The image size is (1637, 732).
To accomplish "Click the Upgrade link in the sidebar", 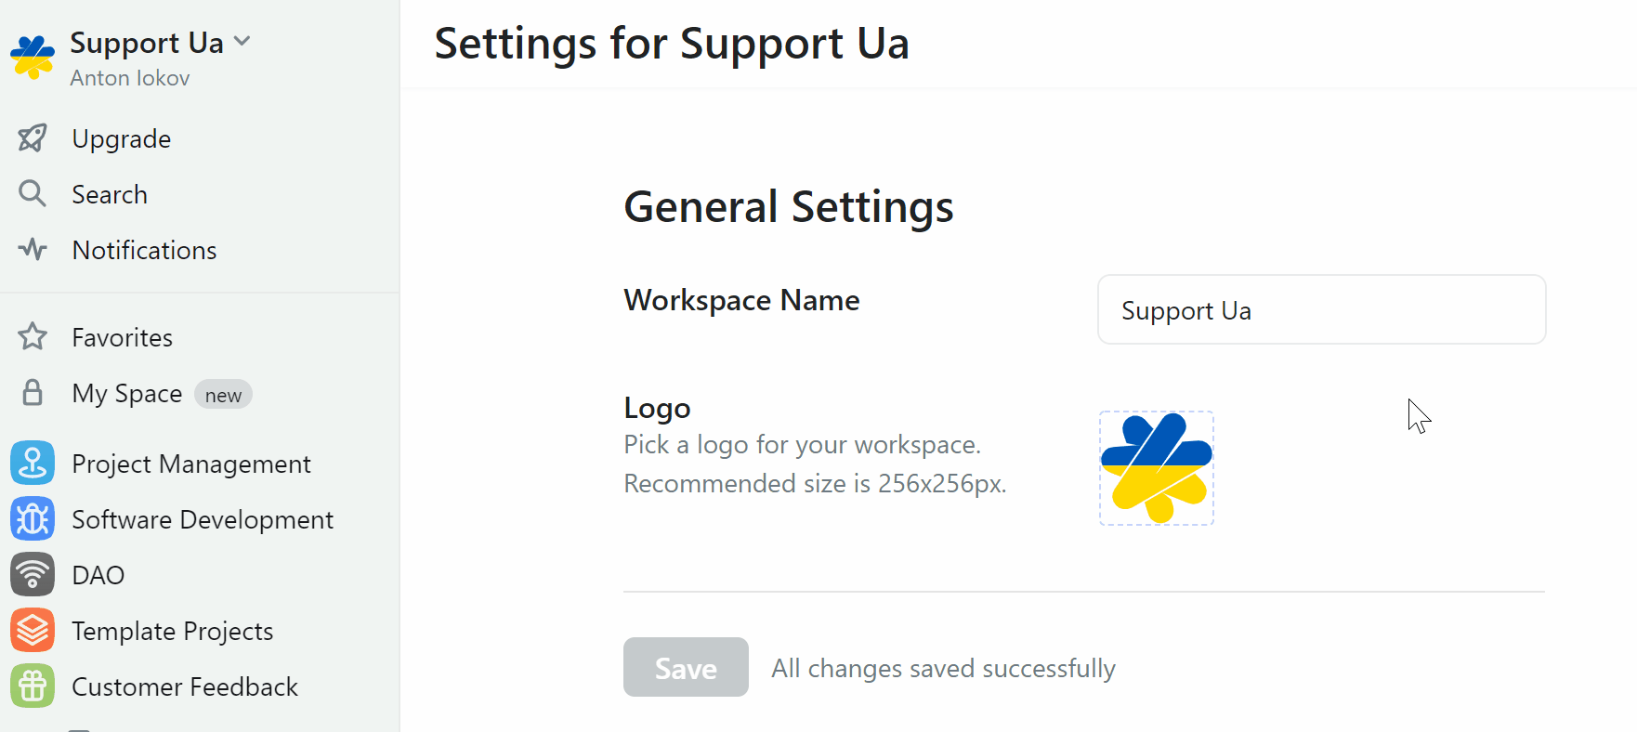I will click(121, 137).
